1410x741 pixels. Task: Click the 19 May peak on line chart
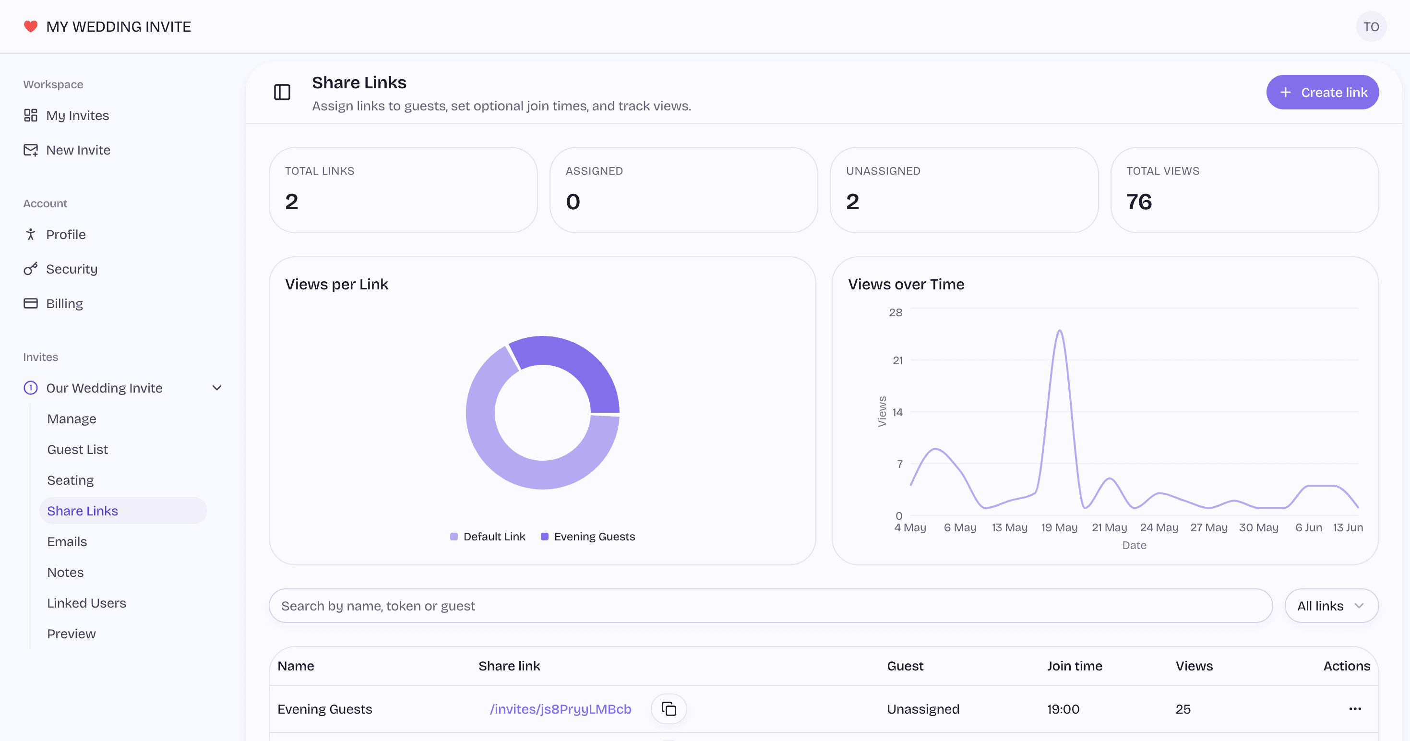point(1060,331)
